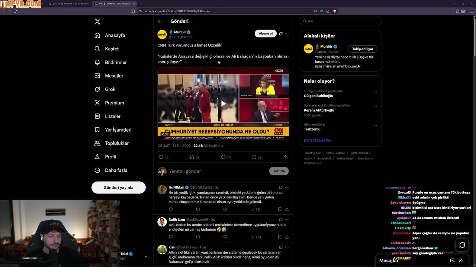The width and height of the screenshot is (476, 267).
Task: Open Mesajlar from the sidebar
Action: point(109,76)
